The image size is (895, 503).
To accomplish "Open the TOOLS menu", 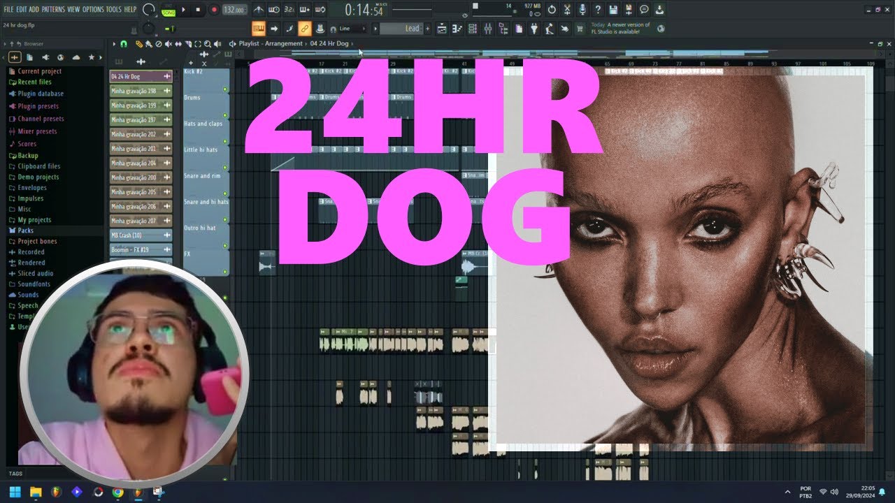I will [113, 10].
